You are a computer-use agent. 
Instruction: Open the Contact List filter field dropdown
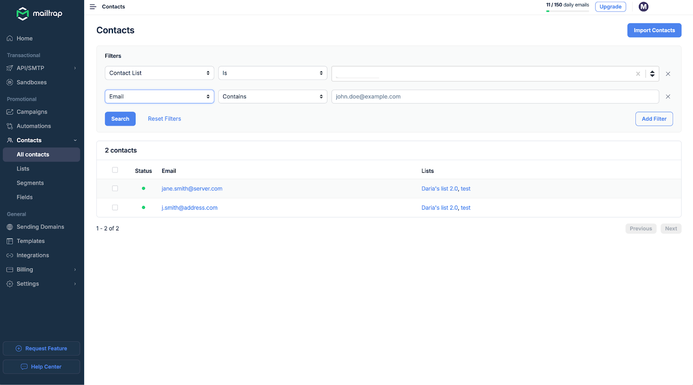point(159,73)
